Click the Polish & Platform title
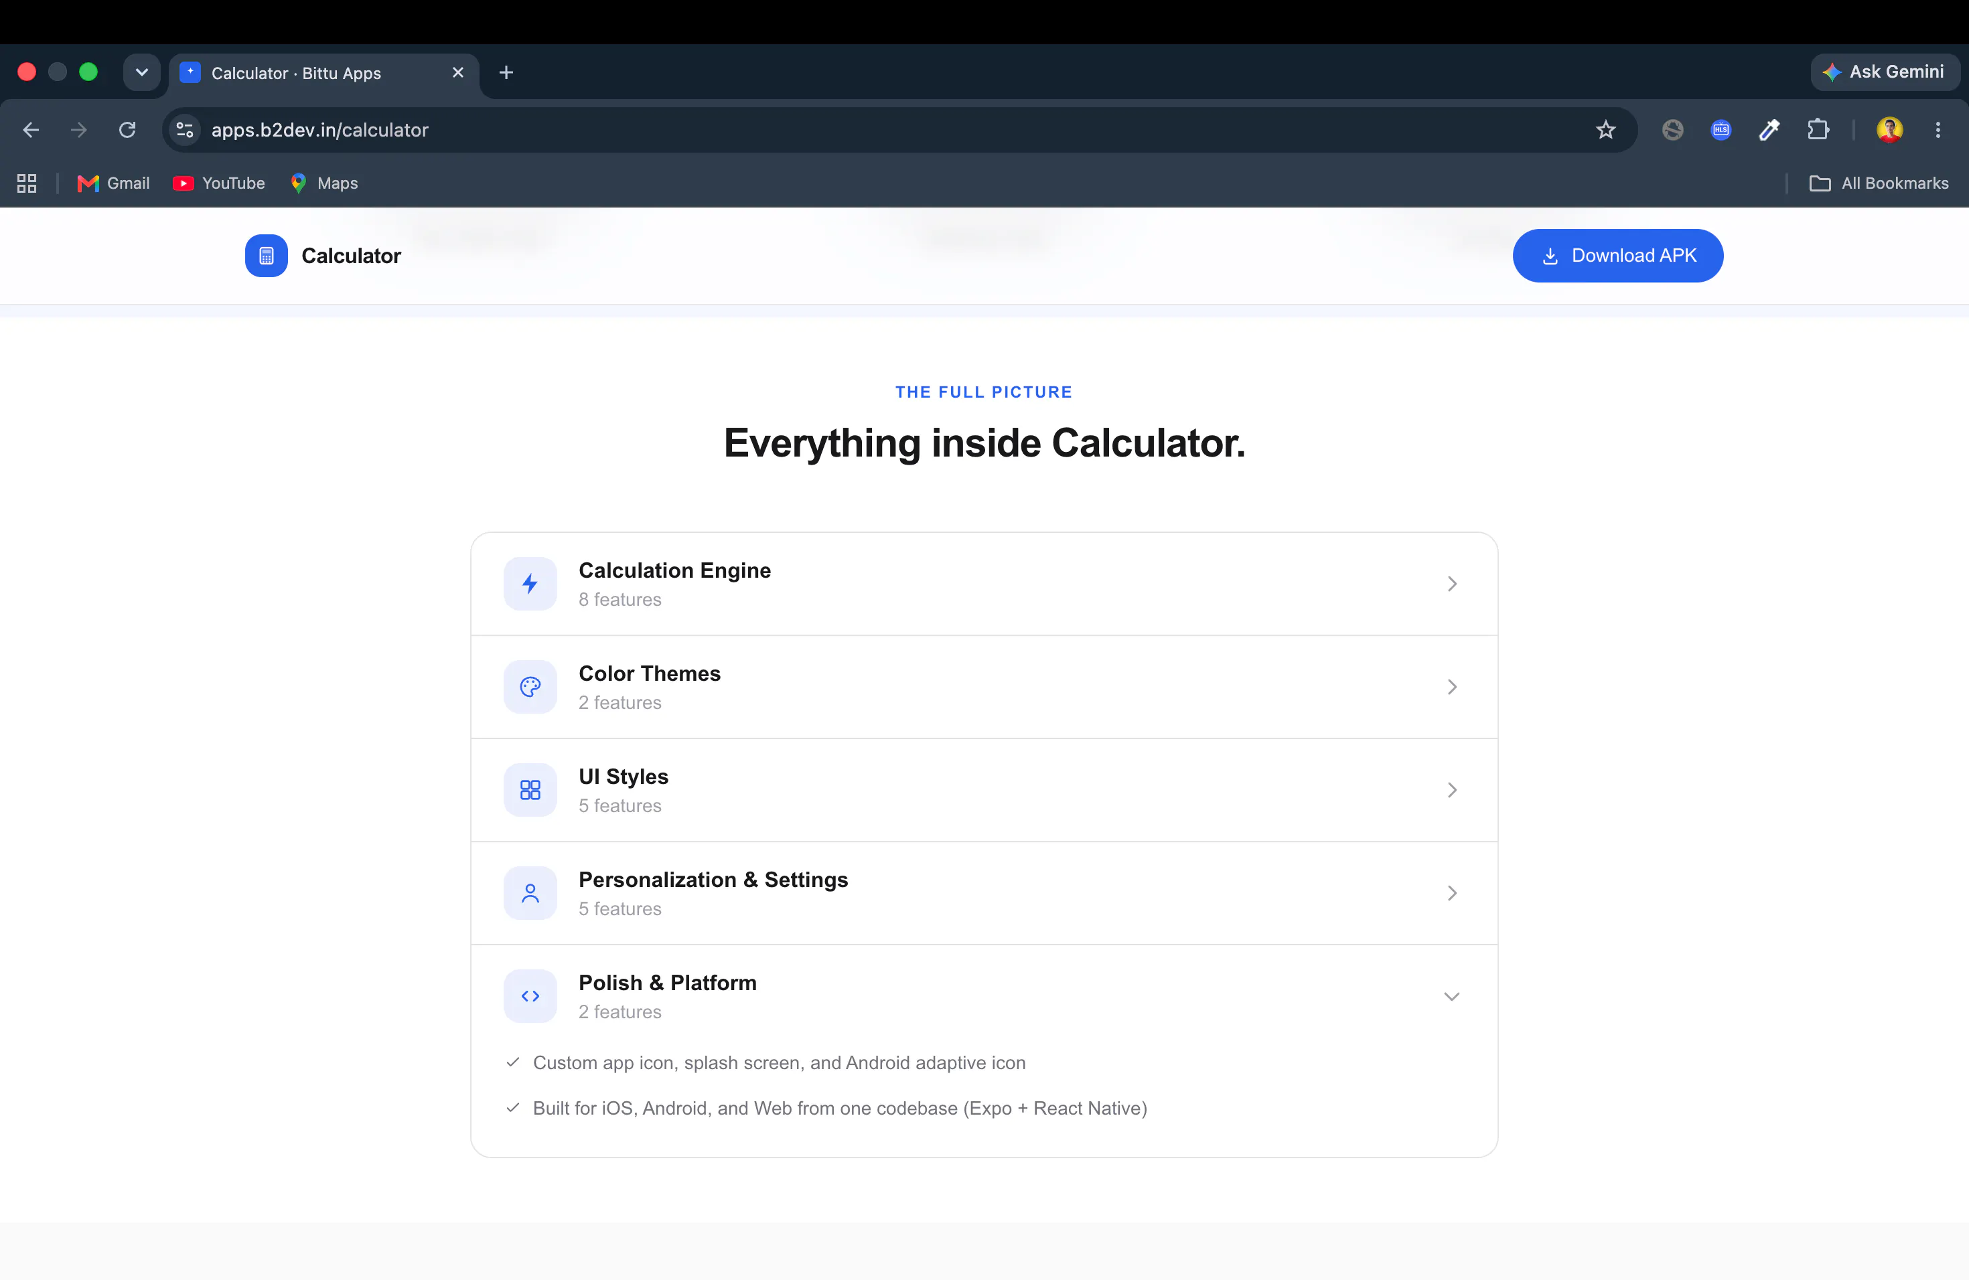Screen dimensions: 1969x1280 point(667,983)
